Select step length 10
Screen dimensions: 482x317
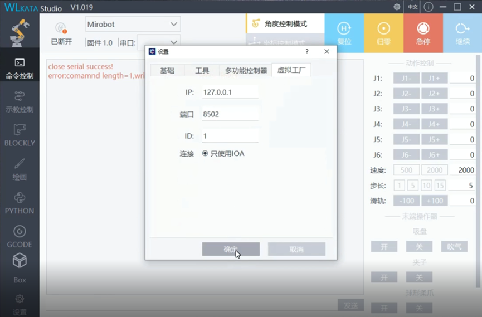click(x=426, y=186)
